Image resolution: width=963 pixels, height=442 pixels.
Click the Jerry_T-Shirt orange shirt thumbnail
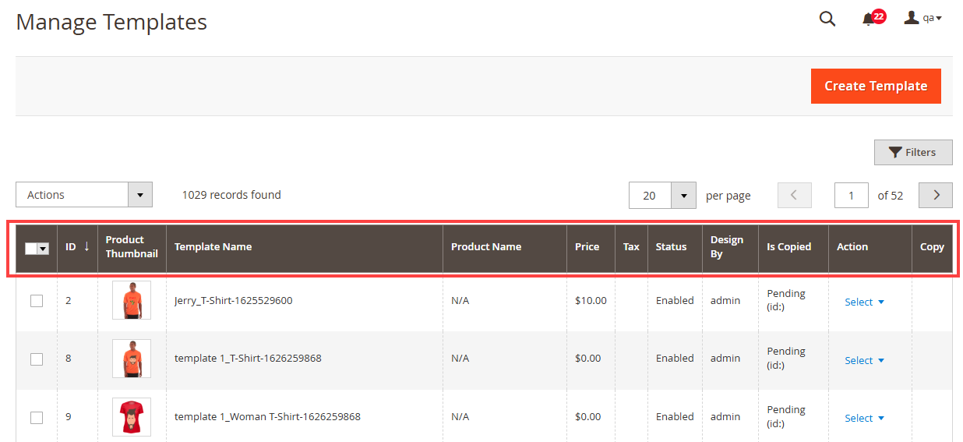131,300
